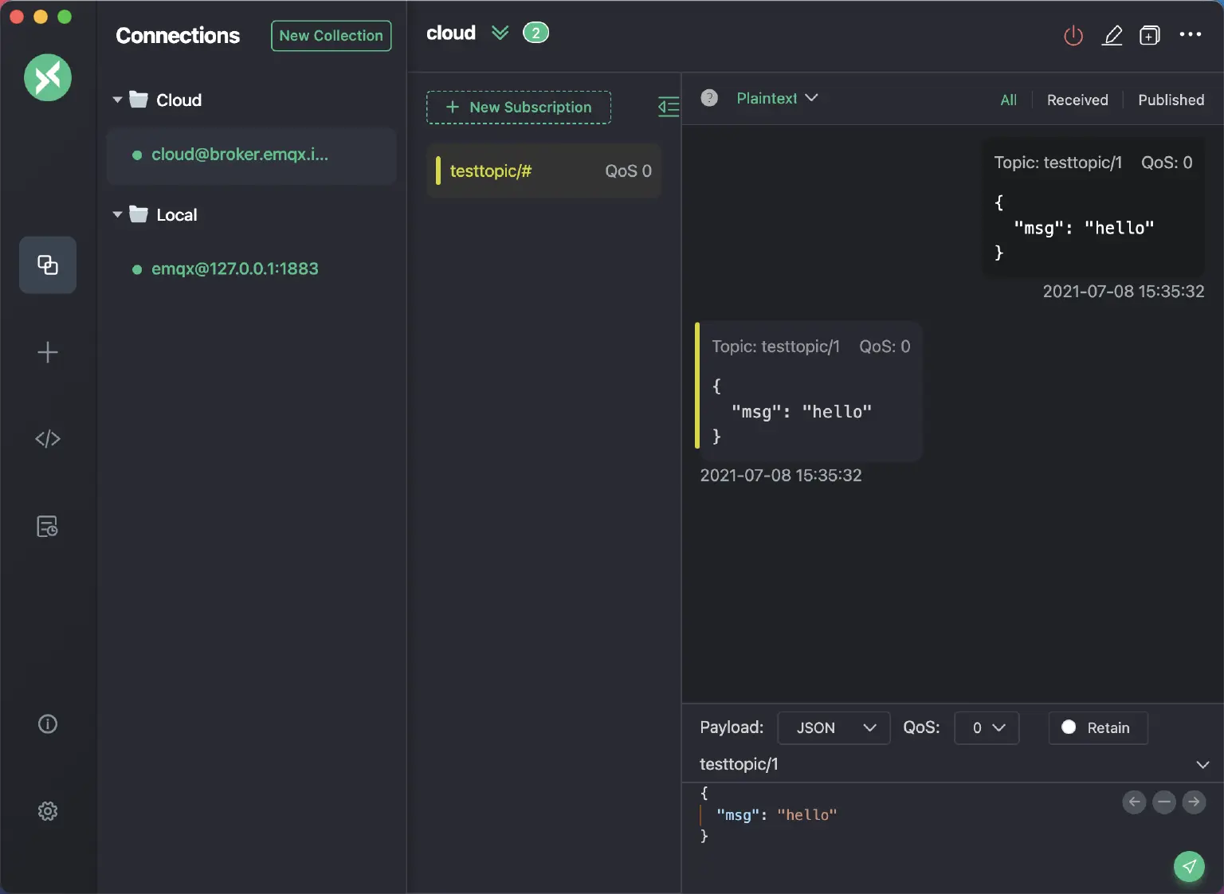
Task: Click the green send message button
Action: [x=1188, y=866]
